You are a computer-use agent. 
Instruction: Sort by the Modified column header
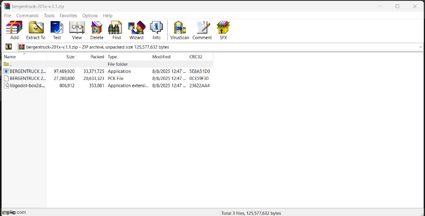pos(169,57)
